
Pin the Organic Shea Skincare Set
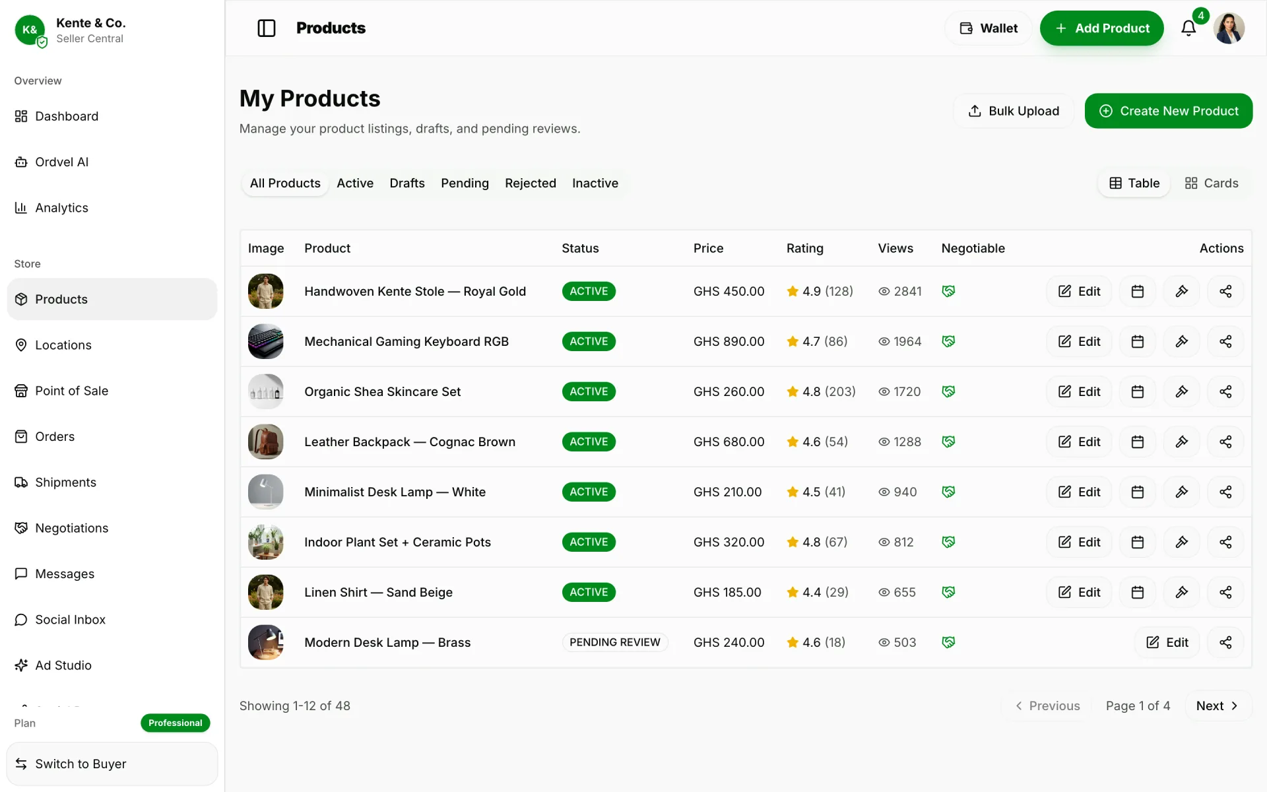pyautogui.click(x=1182, y=391)
